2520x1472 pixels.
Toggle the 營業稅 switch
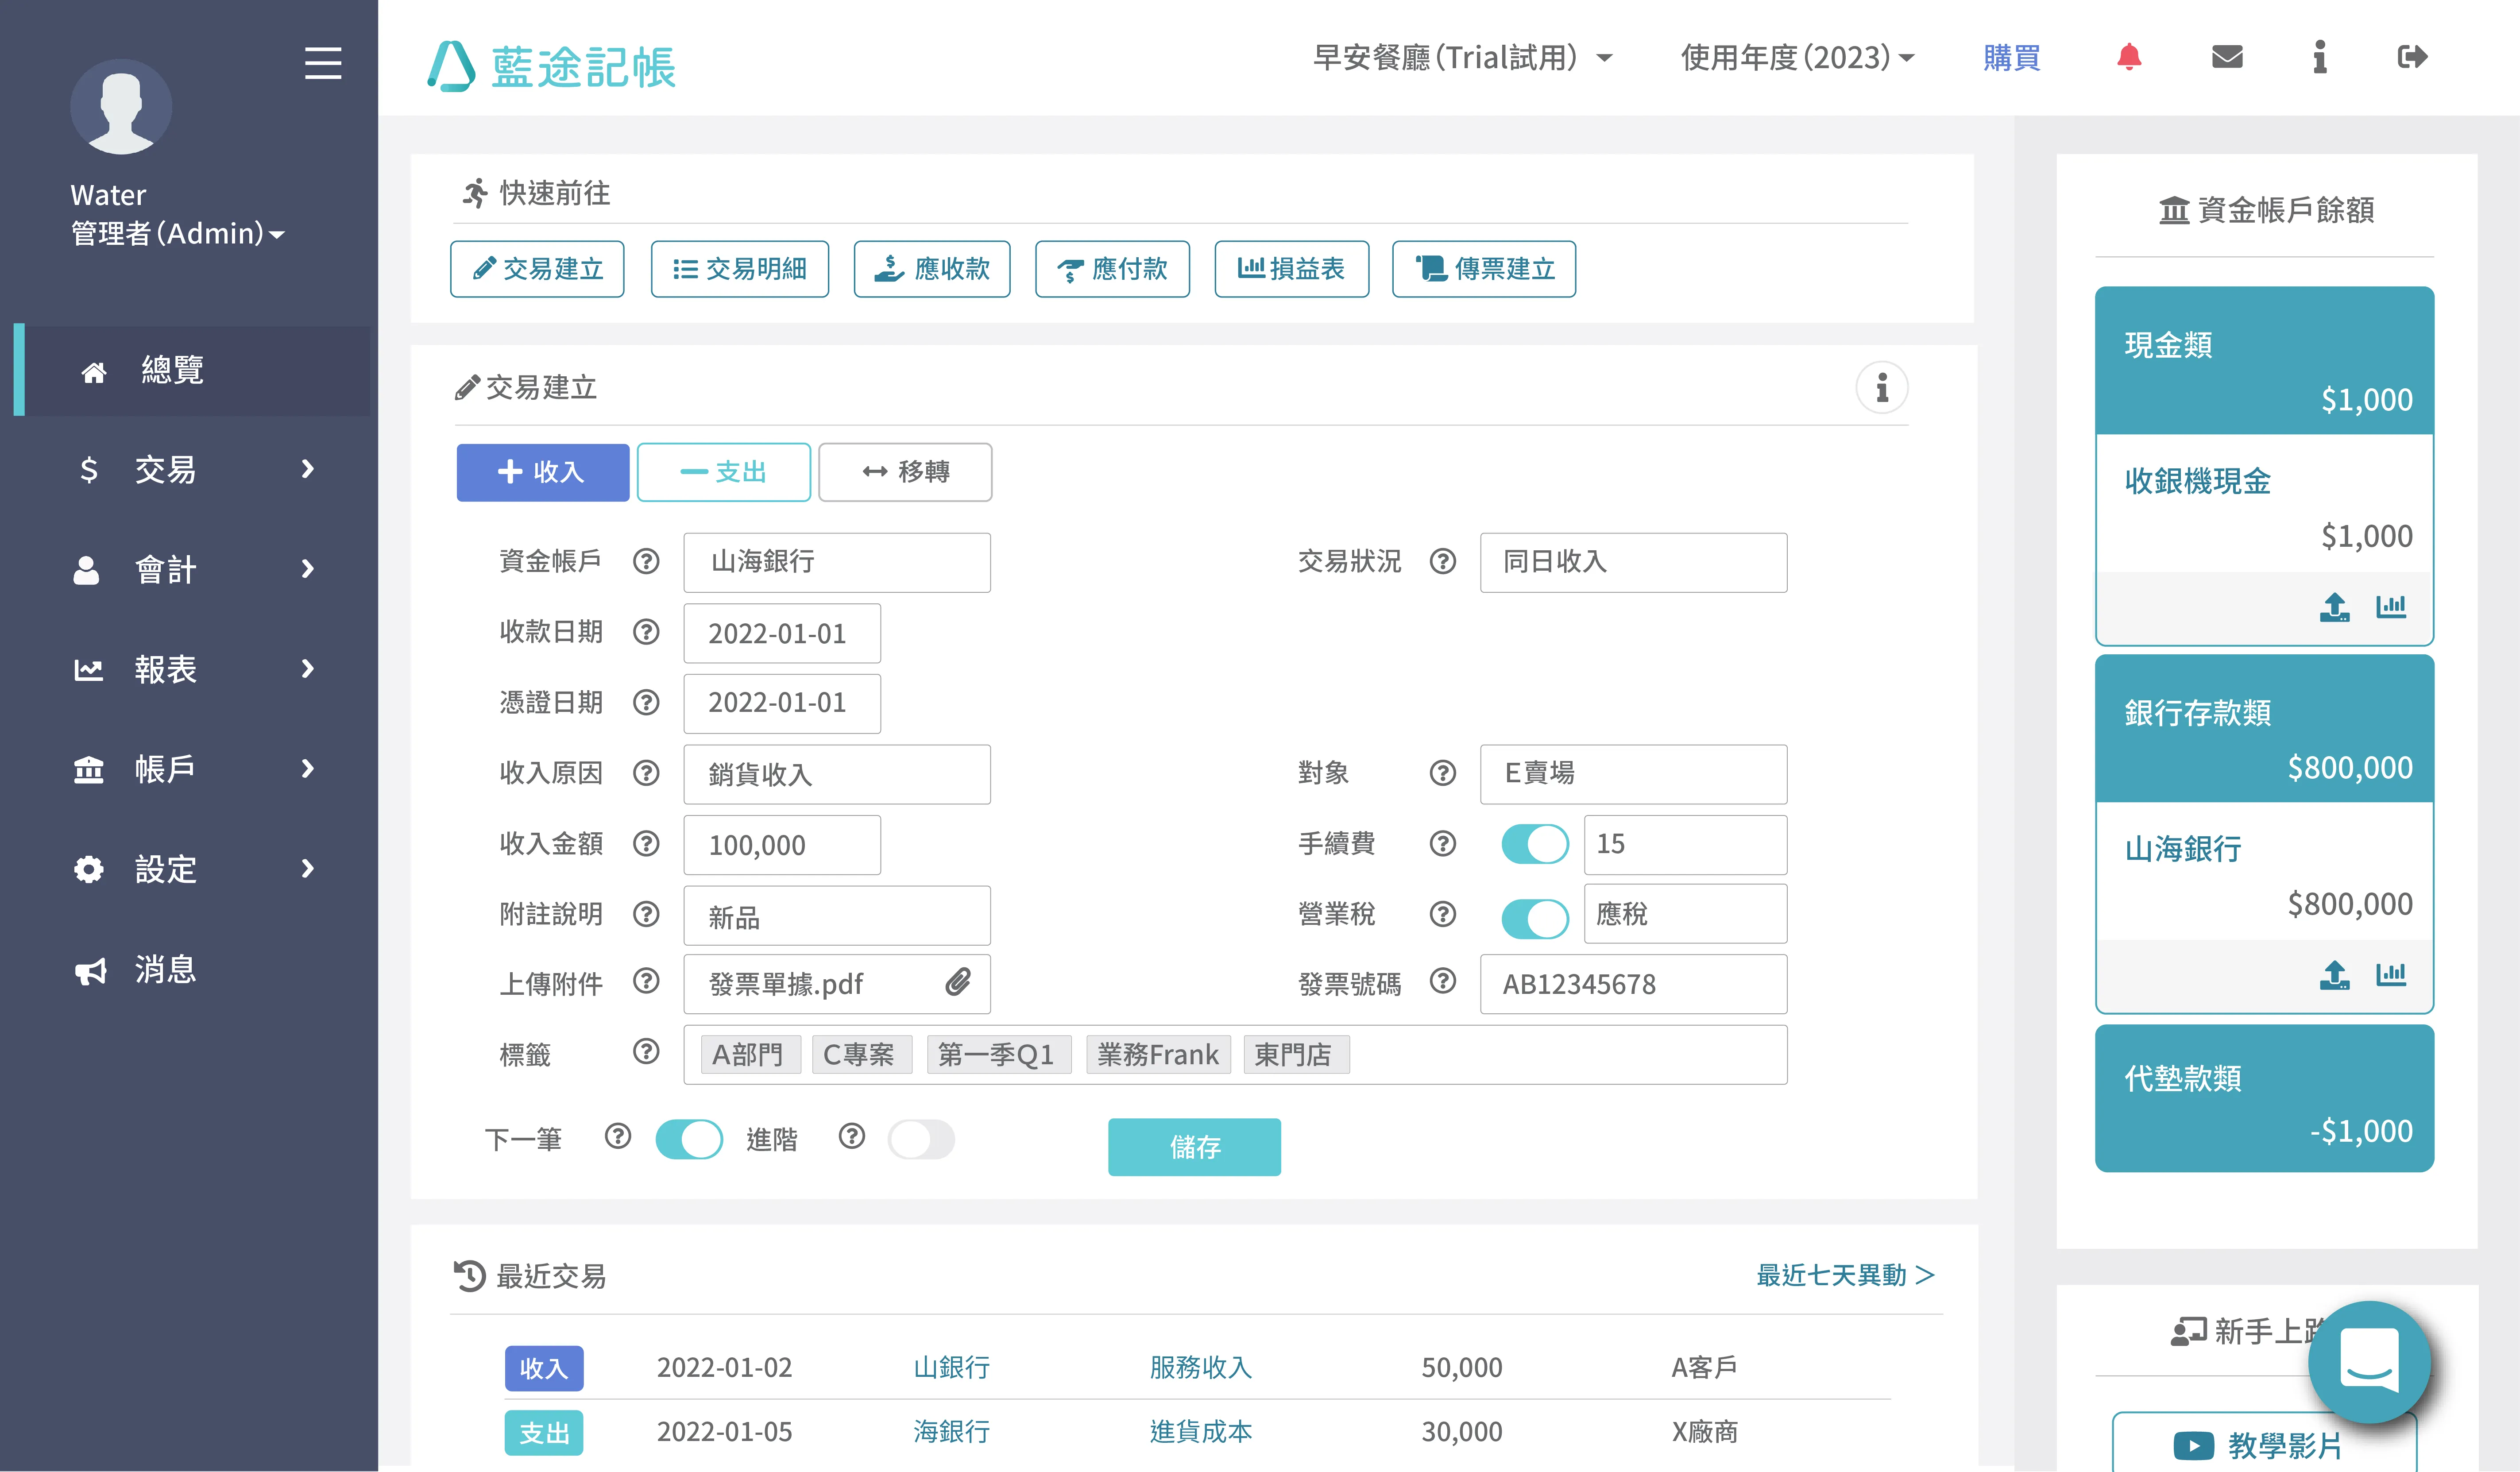coord(1535,918)
